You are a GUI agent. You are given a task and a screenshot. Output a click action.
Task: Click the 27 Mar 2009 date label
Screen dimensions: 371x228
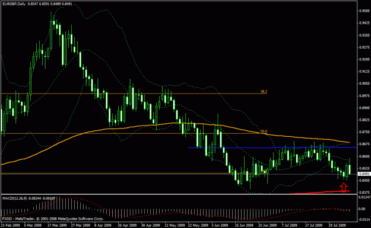(81, 225)
